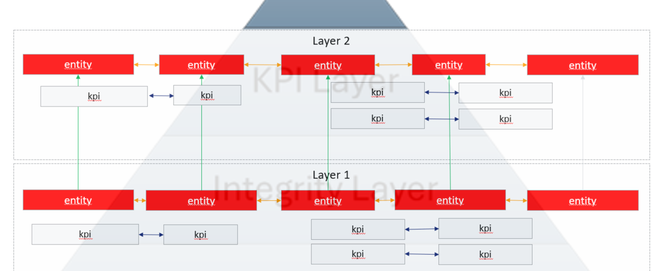The height and width of the screenshot is (271, 651).
Task: Click the "KPI Layer" watermark text
Action: [x=325, y=81]
